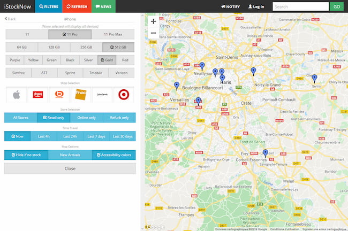Open the Notify menu
The width and height of the screenshot is (348, 231).
tap(231, 6)
